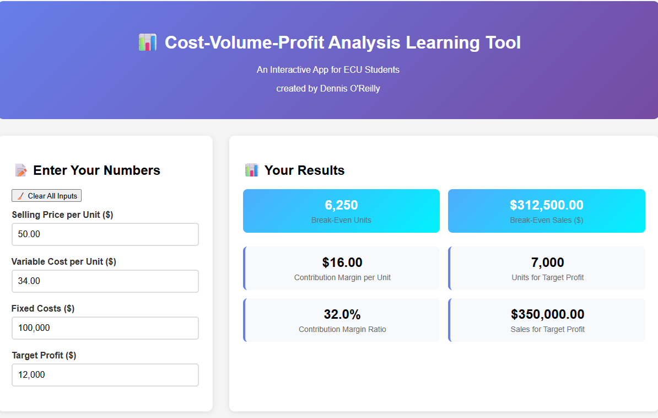This screenshot has height=418, width=658.
Task: Select the Break-Even Units result card
Action: (x=341, y=211)
